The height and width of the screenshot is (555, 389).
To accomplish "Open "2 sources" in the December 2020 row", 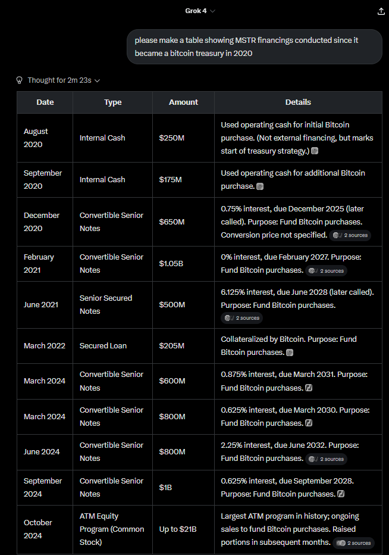I will 350,235.
